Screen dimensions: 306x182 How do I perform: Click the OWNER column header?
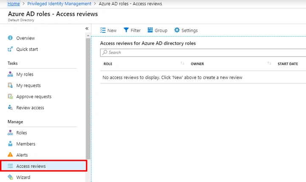point(197,64)
